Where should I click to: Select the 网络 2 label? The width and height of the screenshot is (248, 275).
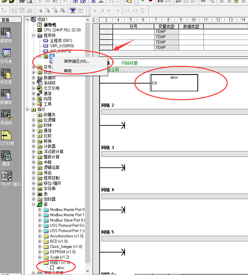tap(108, 105)
